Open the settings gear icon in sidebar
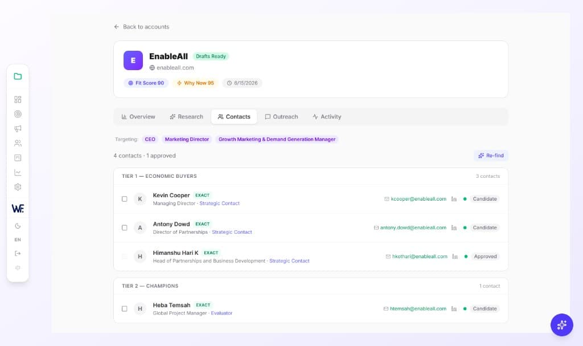Viewport: 583px width, 346px height. tap(18, 187)
